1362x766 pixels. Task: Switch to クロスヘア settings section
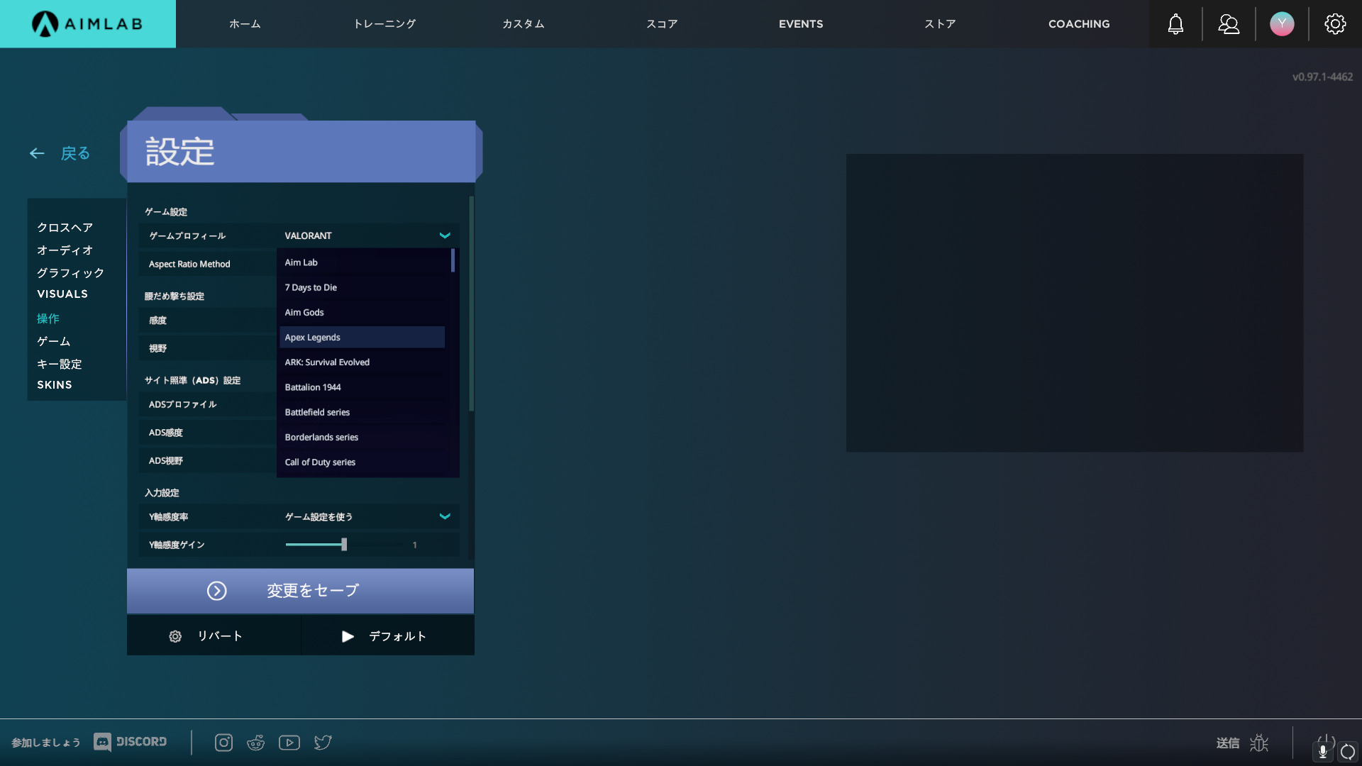coord(65,228)
